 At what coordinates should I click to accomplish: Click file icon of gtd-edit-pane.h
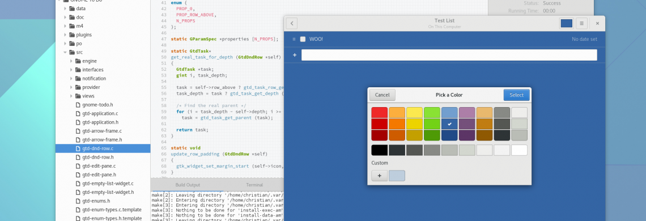tap(78, 175)
